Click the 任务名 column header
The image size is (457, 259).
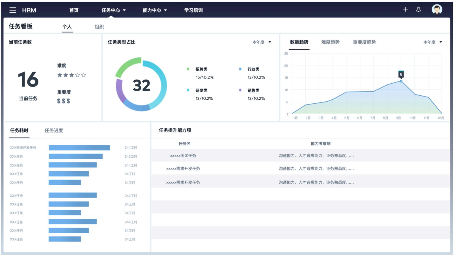[x=185, y=144]
